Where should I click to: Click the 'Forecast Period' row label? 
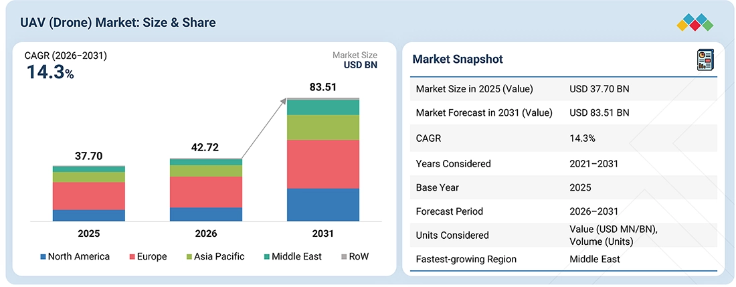[x=449, y=211]
